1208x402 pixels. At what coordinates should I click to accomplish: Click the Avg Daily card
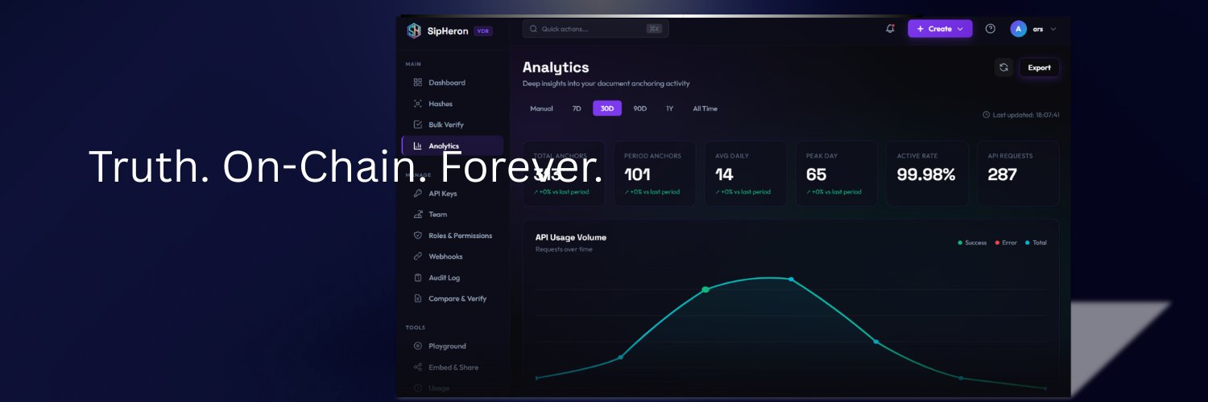746,174
